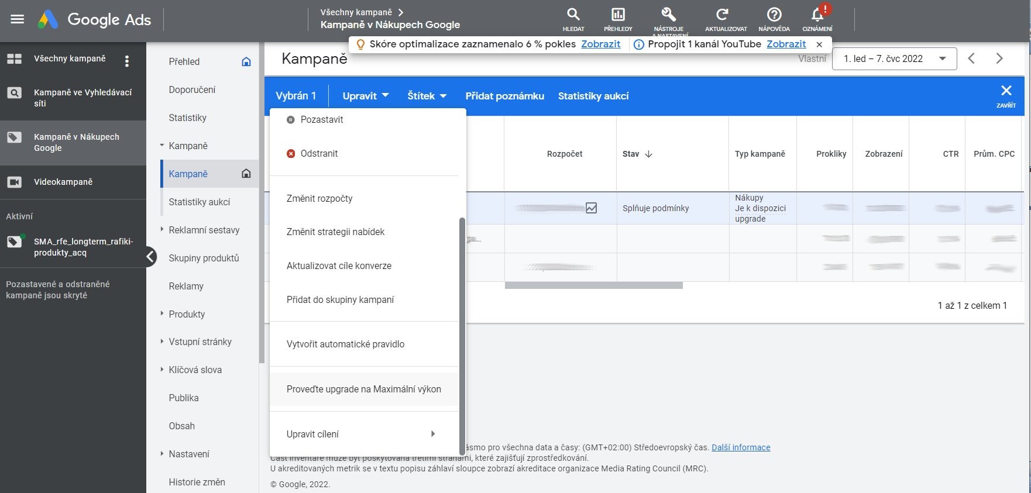Go to next date range
Screen dimensions: 1031x493
(x=999, y=58)
